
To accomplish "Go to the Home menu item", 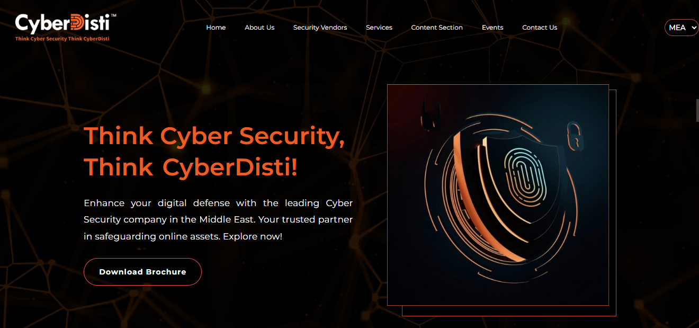I will coord(216,28).
